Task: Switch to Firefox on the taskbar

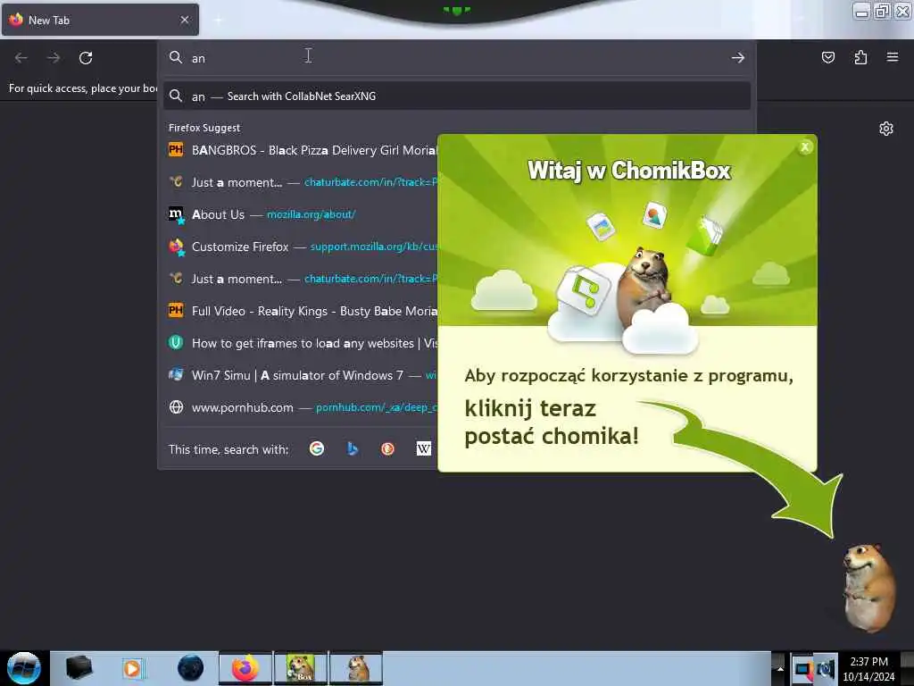Action: click(245, 668)
